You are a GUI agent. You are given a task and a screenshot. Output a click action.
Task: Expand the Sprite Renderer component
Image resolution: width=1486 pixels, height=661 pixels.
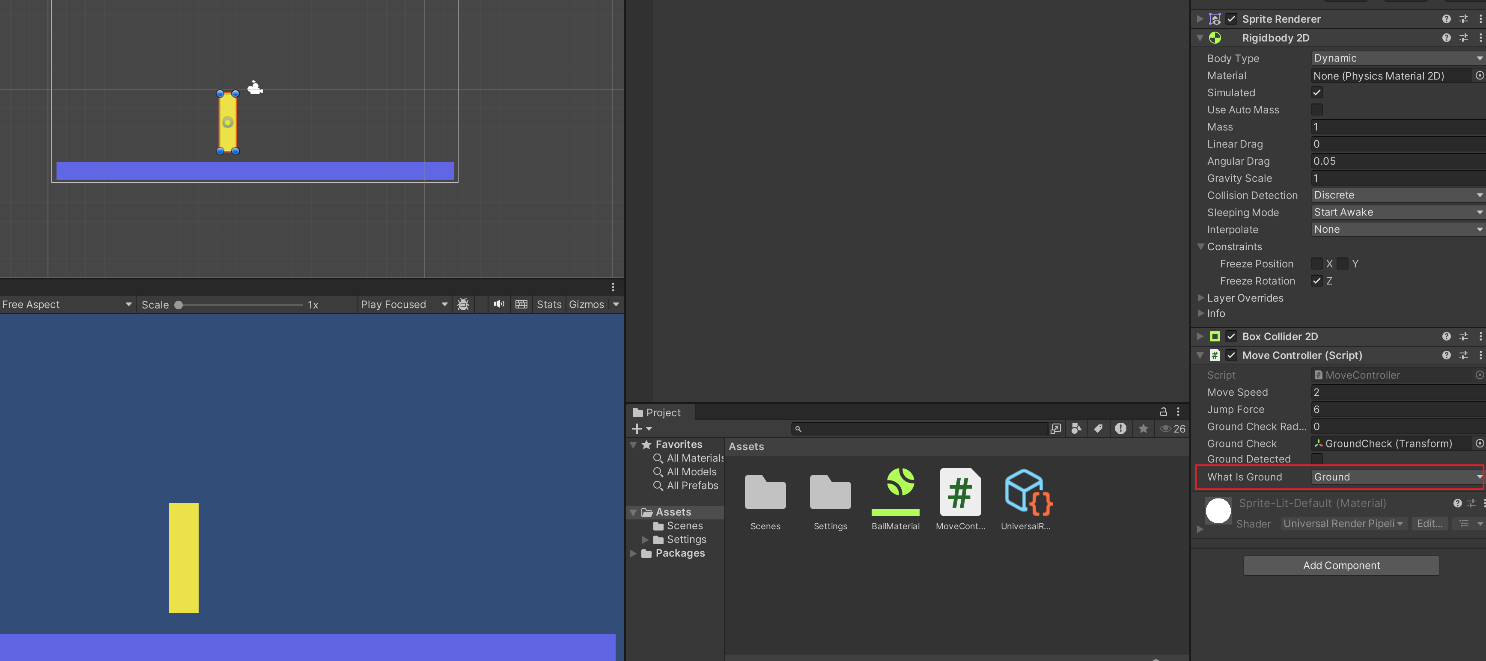tap(1200, 19)
